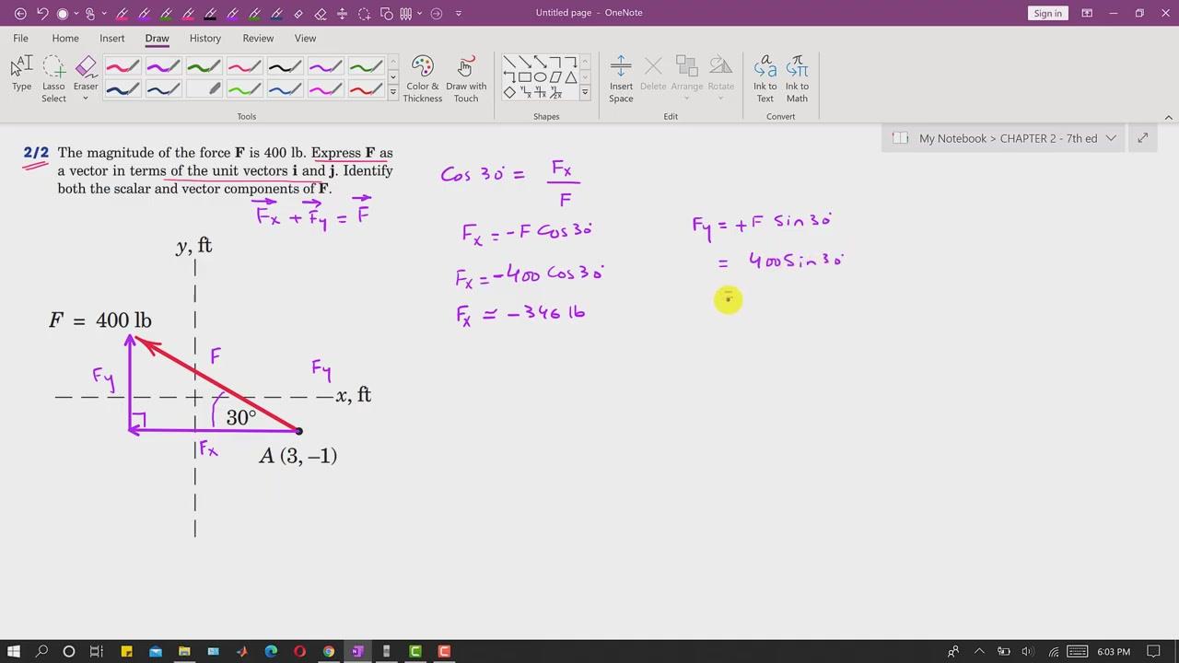Image resolution: width=1179 pixels, height=663 pixels.
Task: Convert equation with Ink to Math
Action: coord(797,78)
